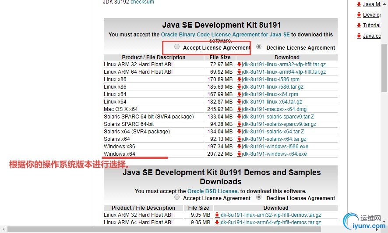Download jdk-8u191-linux-arm64-vfp-hflt-demos.tar.gz

[x=270, y=222]
